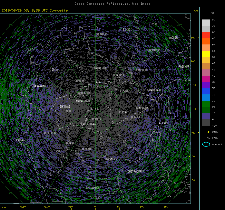Pick the magenta 42 dBZ color swatch

pos(206,79)
